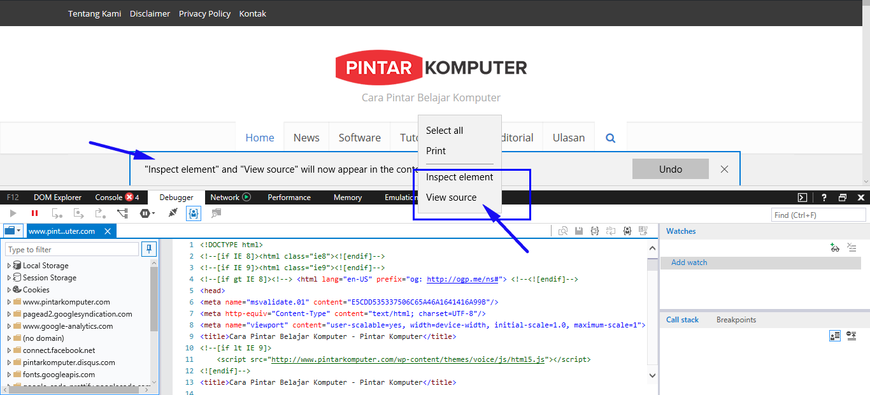Click the Break on new worker icon

point(122,213)
